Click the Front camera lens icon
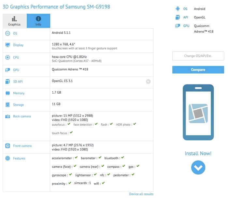The width and height of the screenshot is (228, 198). coord(7,146)
